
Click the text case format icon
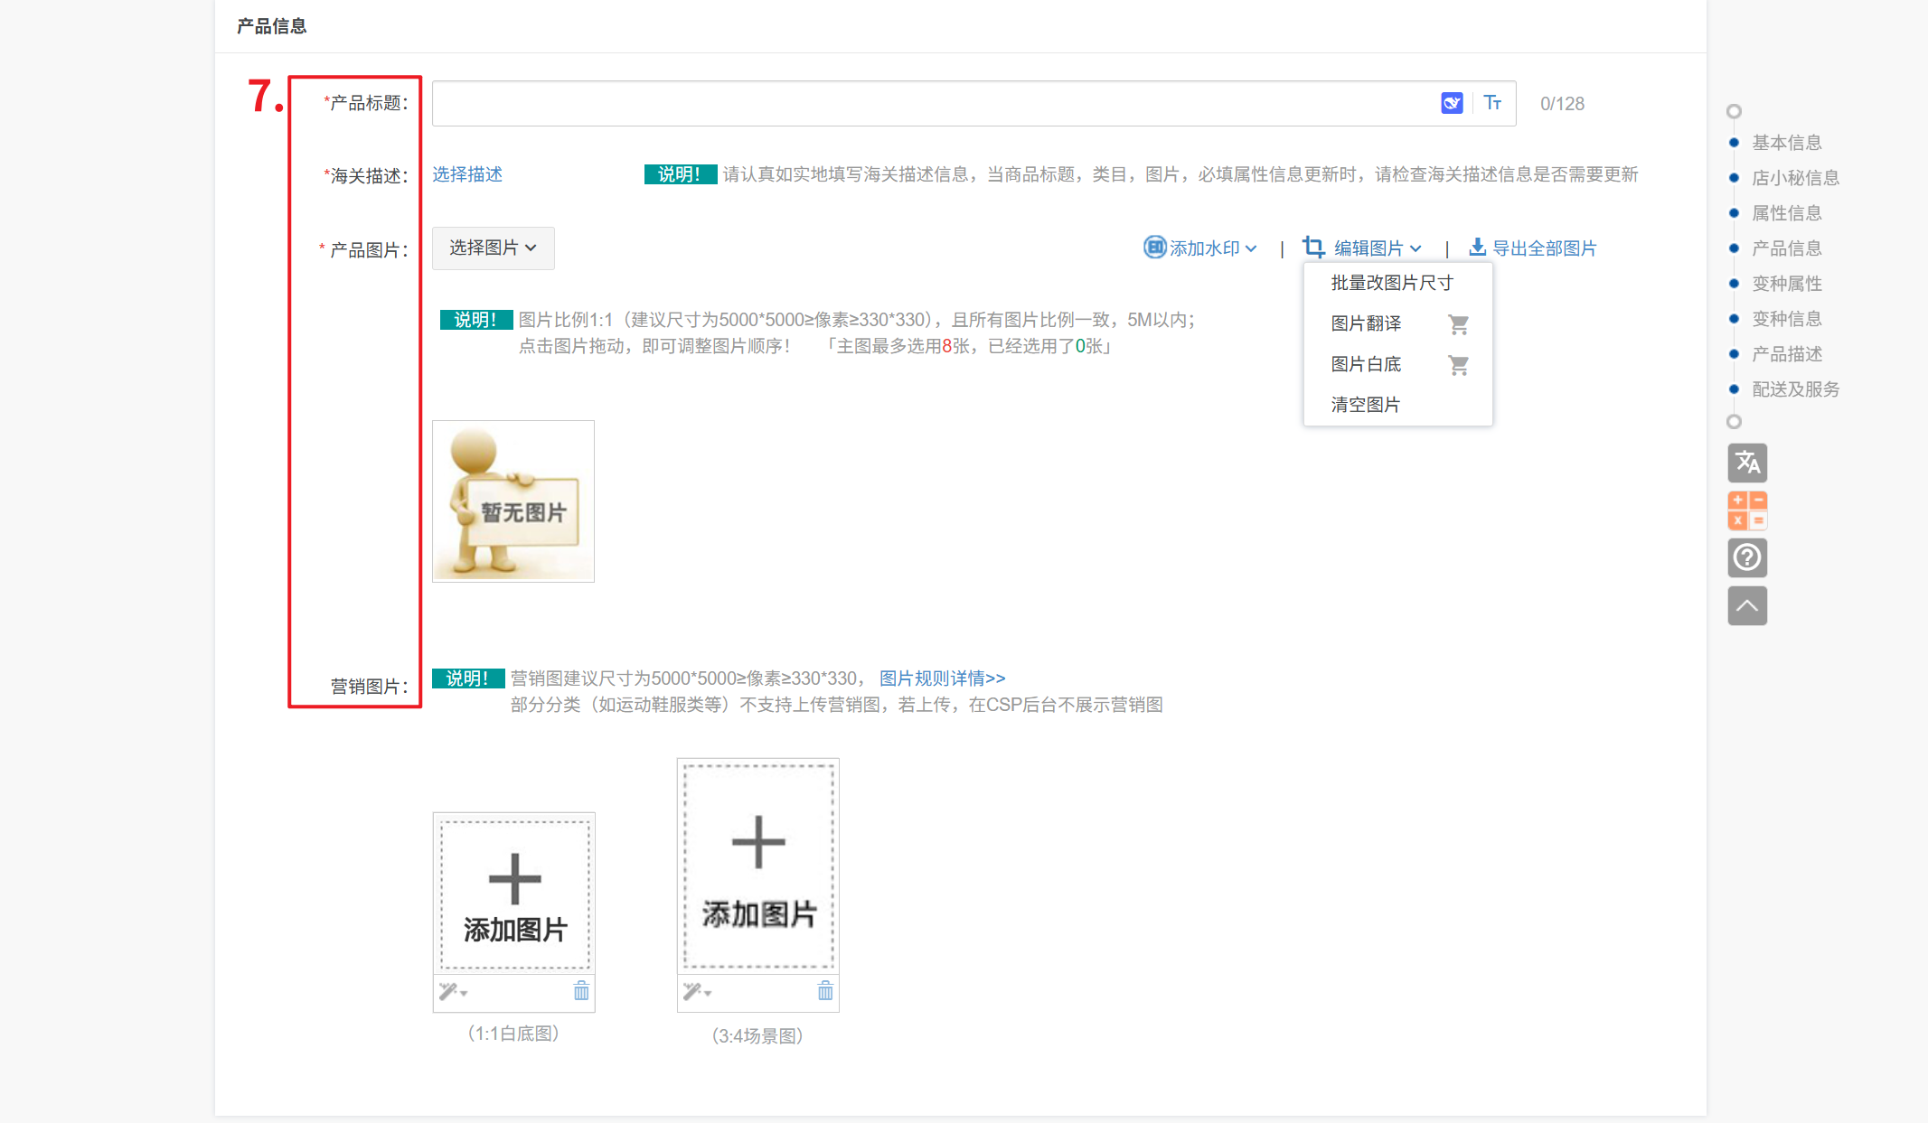point(1492,103)
